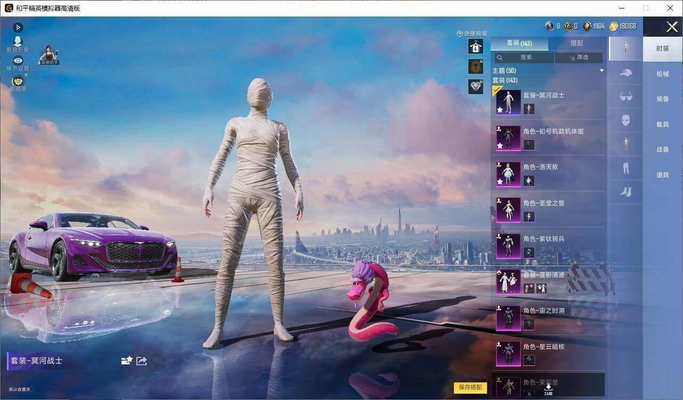
Task: Click the 快捷换装 help question mark
Action: pyautogui.click(x=460, y=34)
